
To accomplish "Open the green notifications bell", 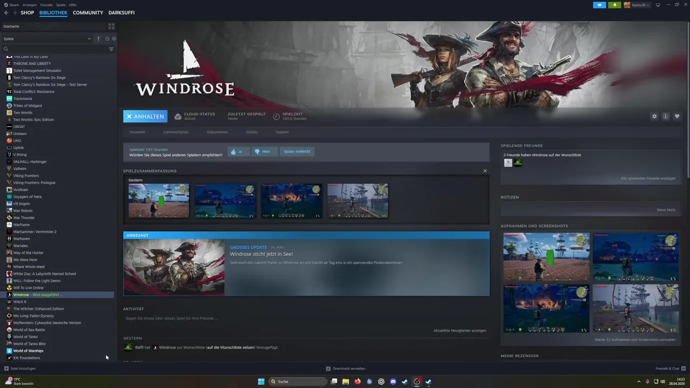I will pos(615,5).
